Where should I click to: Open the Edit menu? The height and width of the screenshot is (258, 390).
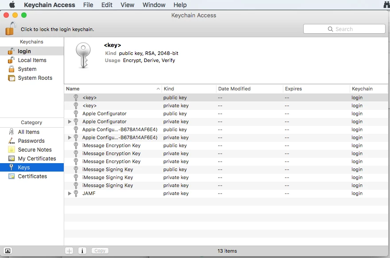point(107,5)
